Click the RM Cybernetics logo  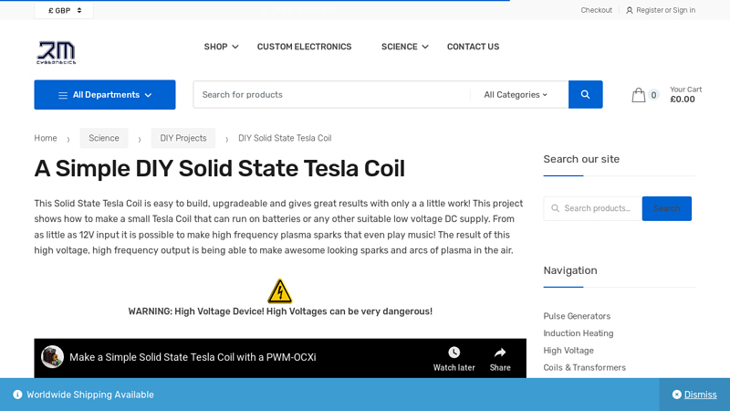pyautogui.click(x=56, y=52)
